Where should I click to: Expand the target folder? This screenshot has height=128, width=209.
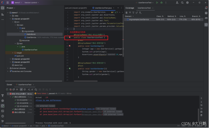coord(13,53)
